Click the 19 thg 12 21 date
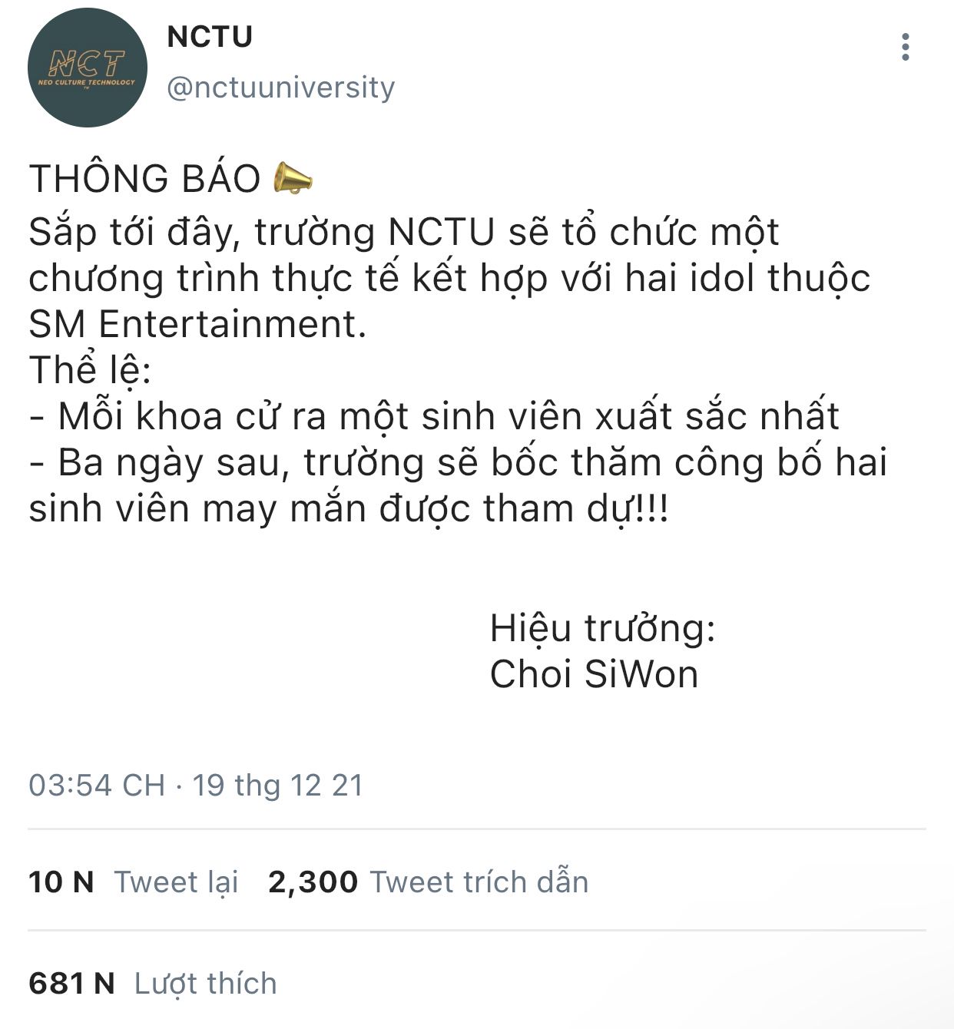This screenshot has width=954, height=1029. (x=277, y=786)
